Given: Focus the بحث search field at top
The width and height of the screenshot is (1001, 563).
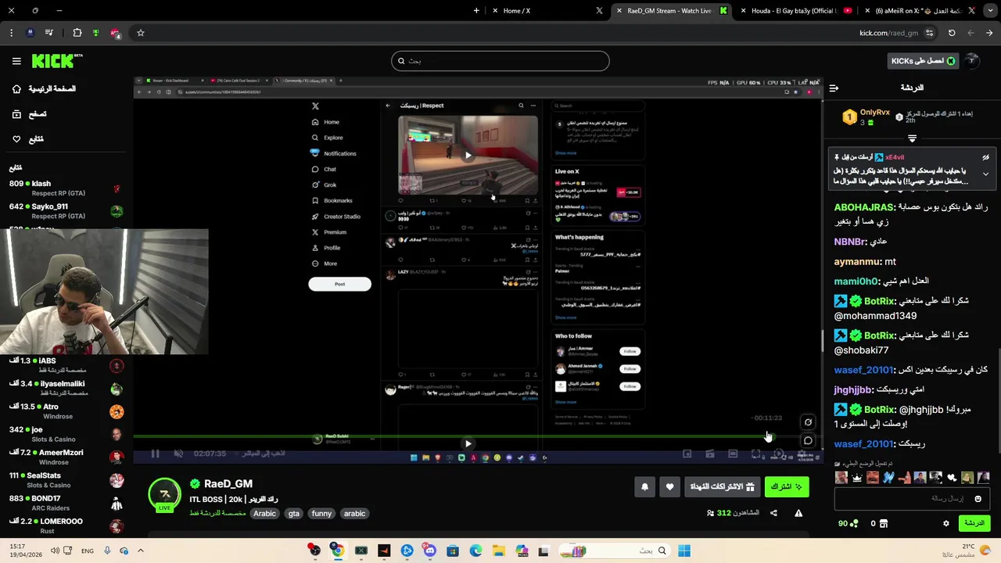Looking at the screenshot, I should tap(500, 61).
